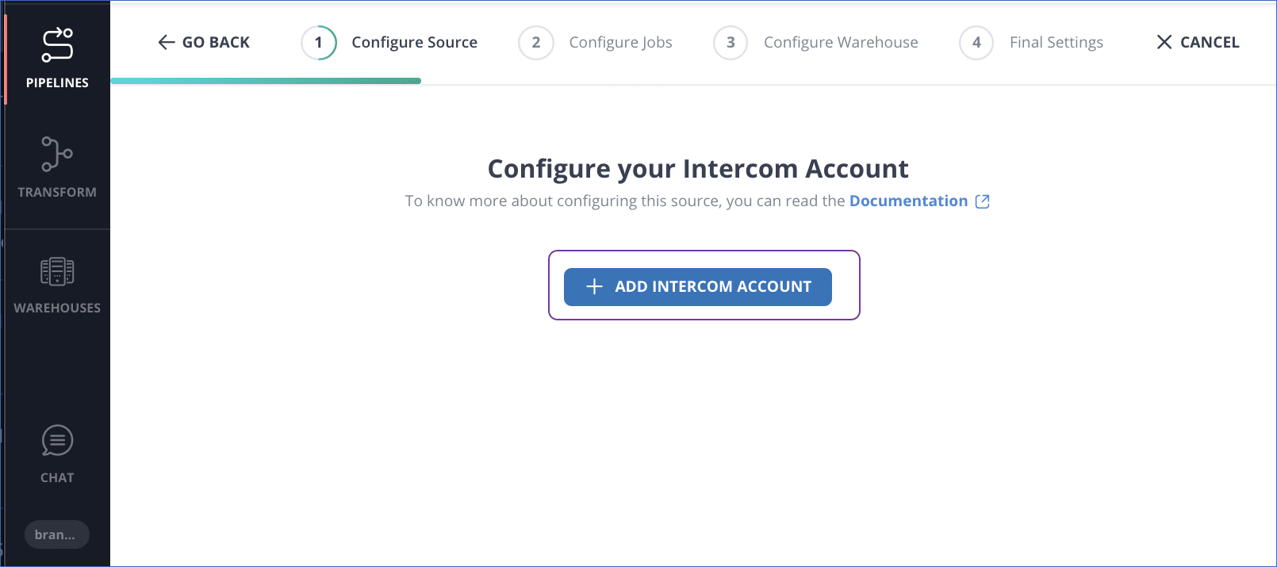Image resolution: width=1277 pixels, height=567 pixels.
Task: Open the Warehouses panel icon
Action: point(56,272)
